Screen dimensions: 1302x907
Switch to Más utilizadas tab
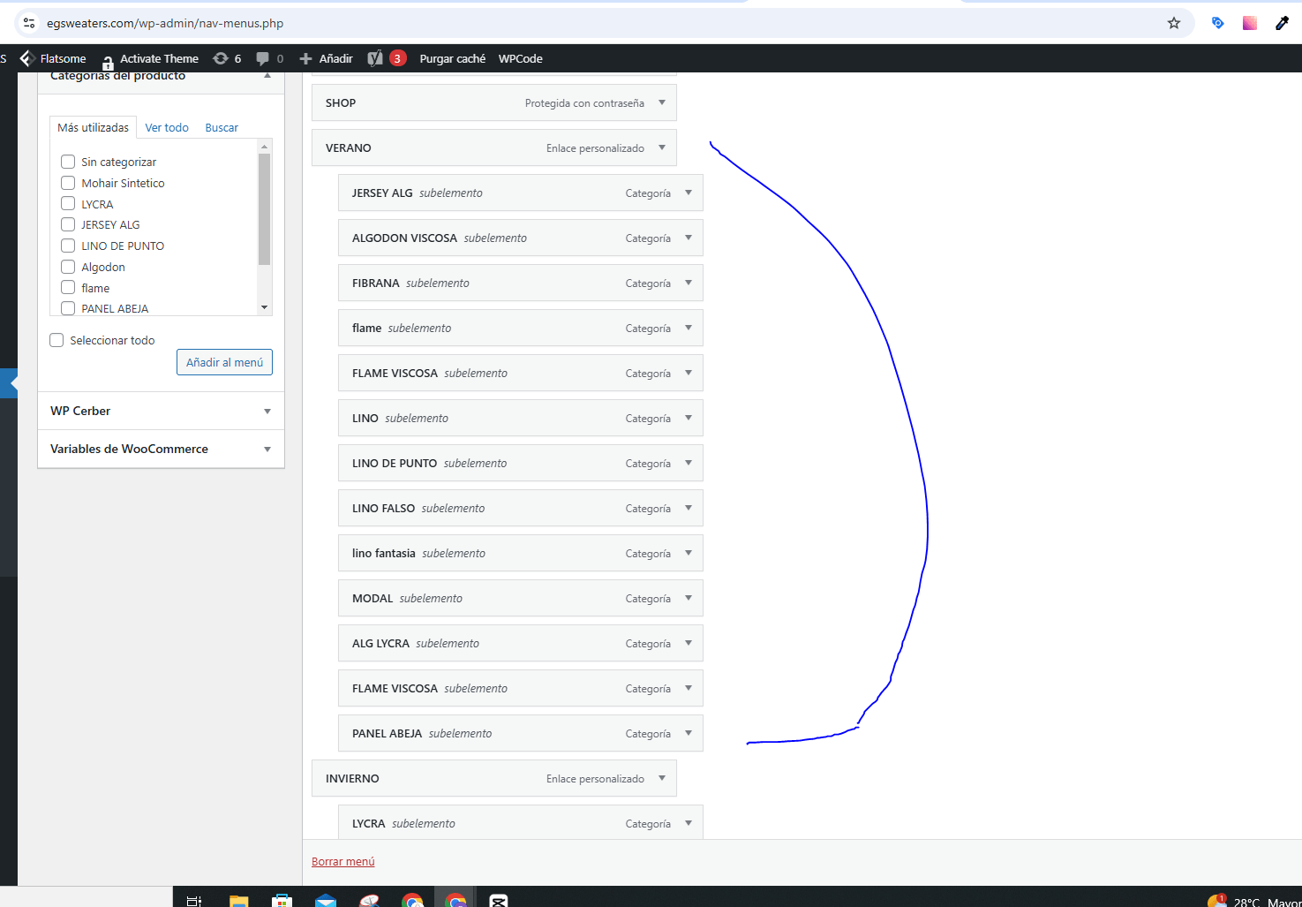(93, 127)
